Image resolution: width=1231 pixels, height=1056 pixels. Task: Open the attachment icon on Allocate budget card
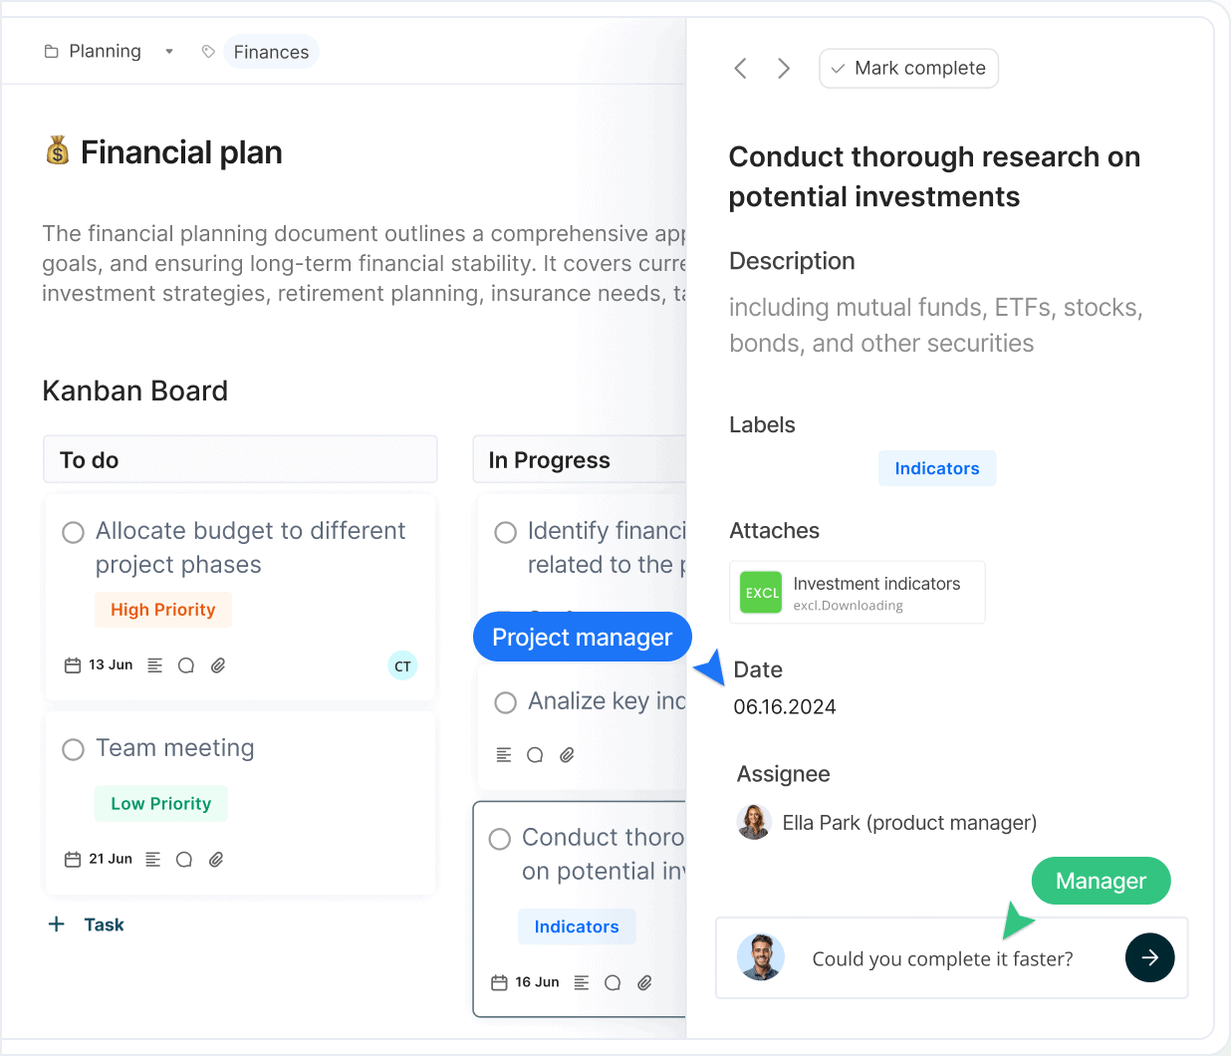pyautogui.click(x=218, y=665)
